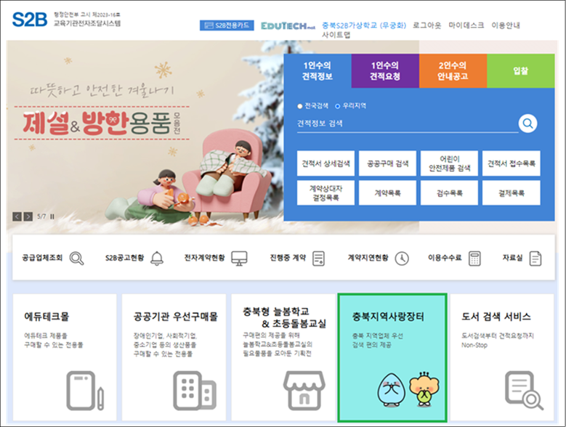
Task: Open 진행중 계약 document icon
Action: click(318, 259)
